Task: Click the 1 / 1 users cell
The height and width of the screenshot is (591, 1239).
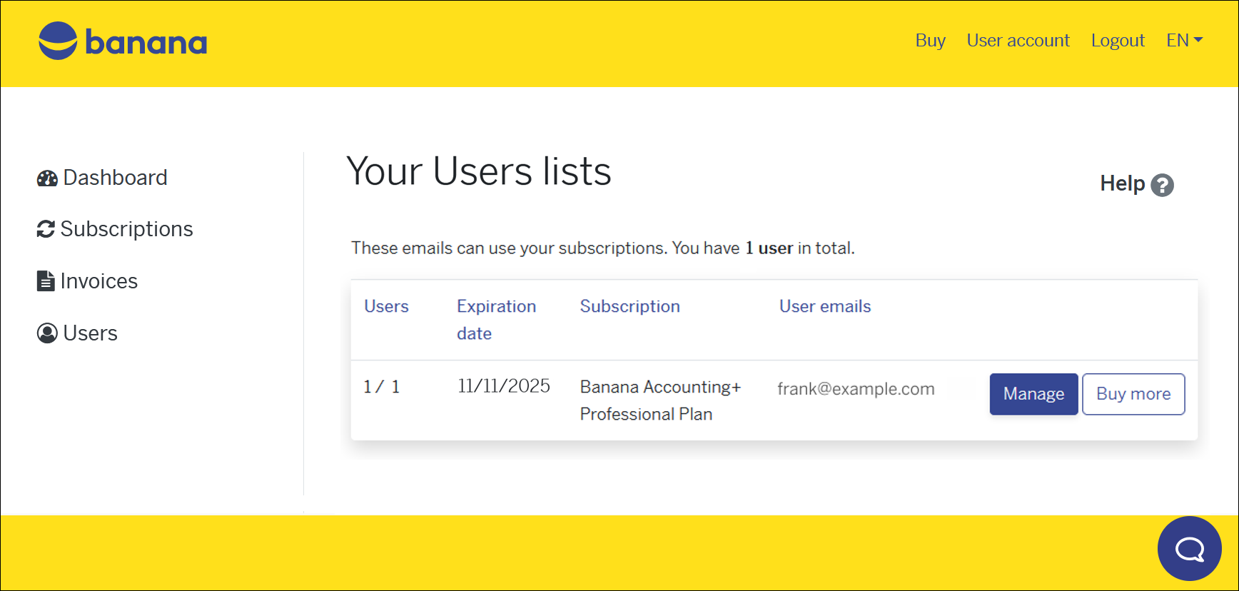Action: (x=382, y=387)
